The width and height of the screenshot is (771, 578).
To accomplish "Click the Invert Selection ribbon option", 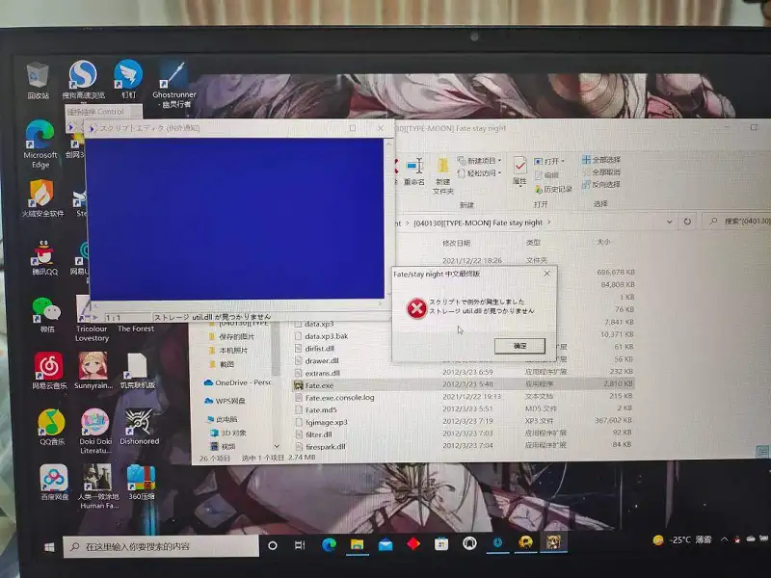I will coord(600,184).
